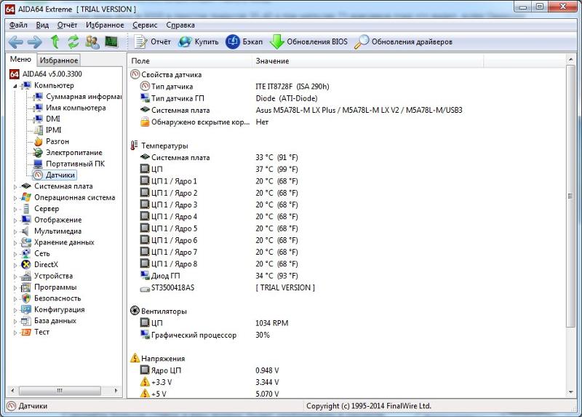Click the Бэкап toolbar button
The width and height of the screenshot is (582, 417).
(244, 41)
